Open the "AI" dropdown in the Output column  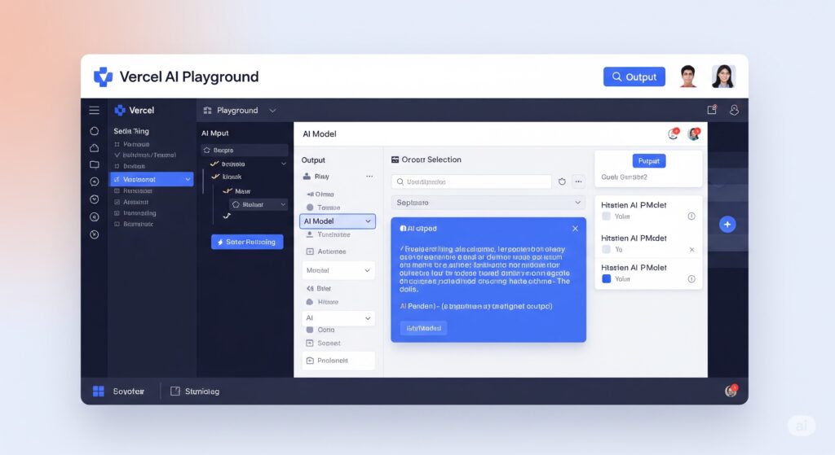(x=338, y=318)
